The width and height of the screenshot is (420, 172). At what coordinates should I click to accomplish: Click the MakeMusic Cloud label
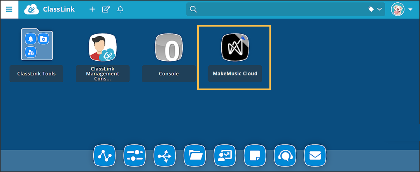point(235,74)
